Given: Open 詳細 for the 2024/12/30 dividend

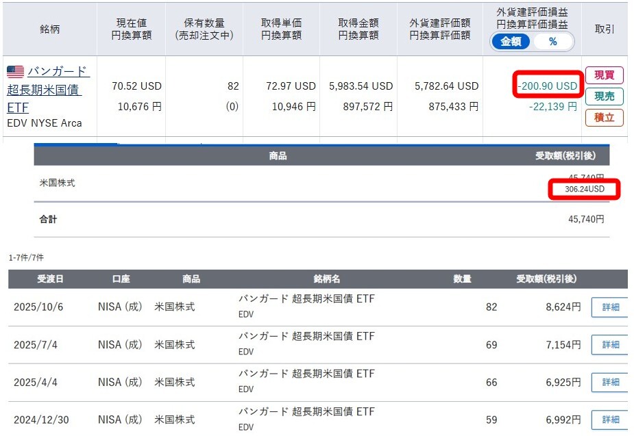Looking at the screenshot, I should [610, 420].
